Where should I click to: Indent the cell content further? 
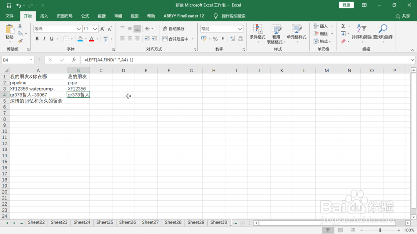155,39
